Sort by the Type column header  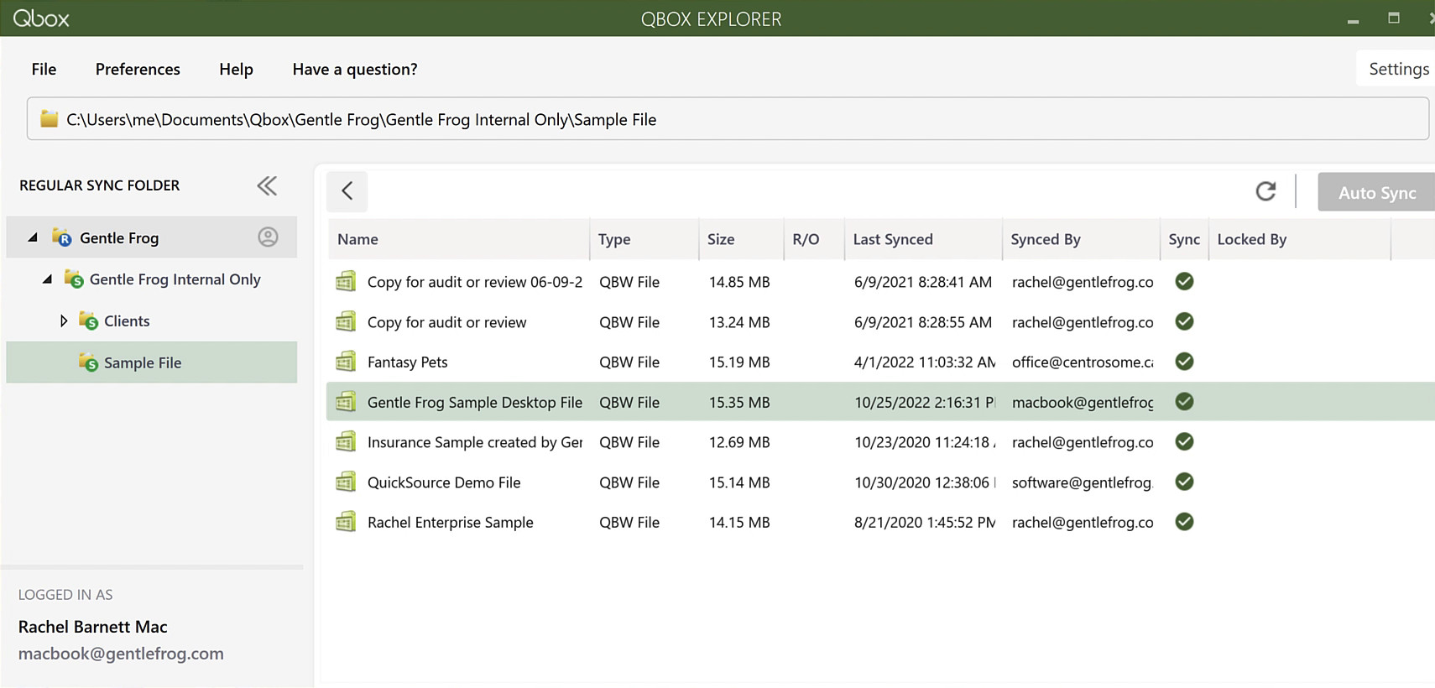tap(644, 239)
